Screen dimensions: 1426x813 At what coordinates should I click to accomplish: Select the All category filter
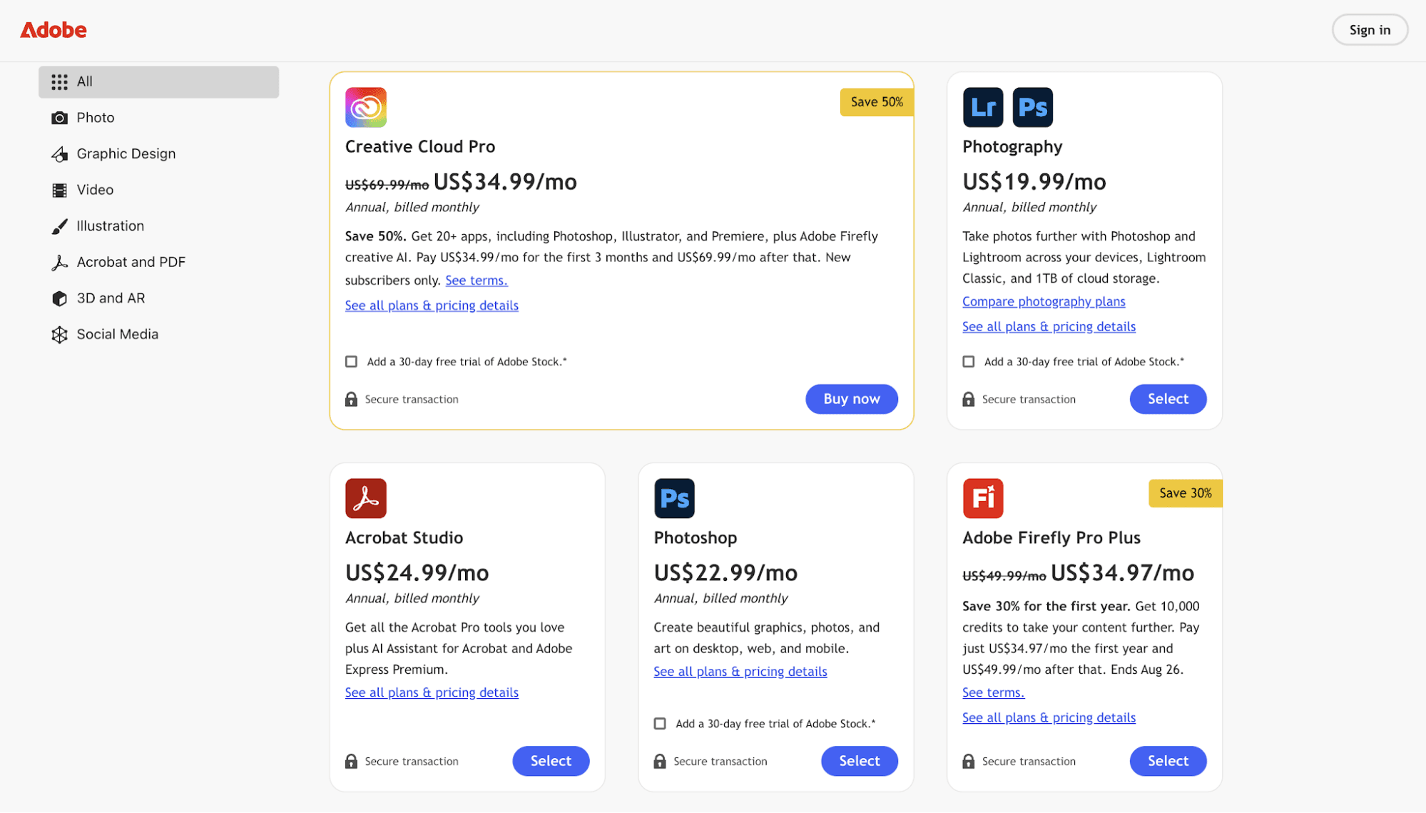pos(159,82)
